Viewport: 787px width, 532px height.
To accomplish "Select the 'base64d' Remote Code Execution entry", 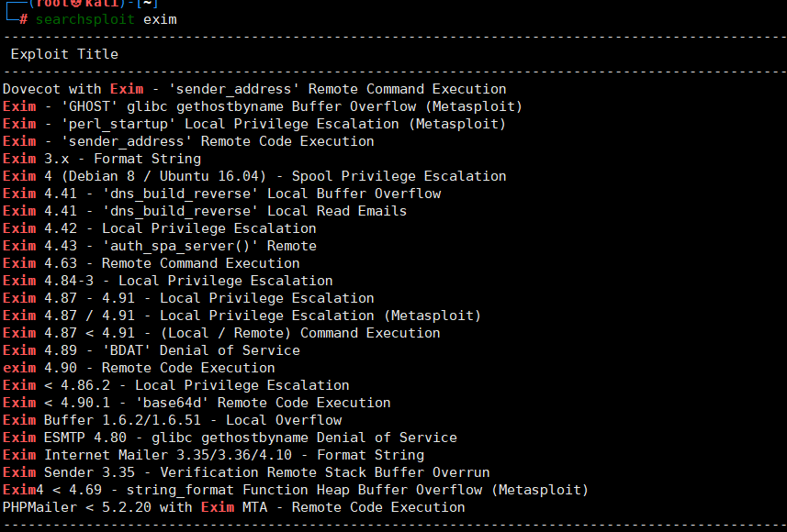I will 197,403.
